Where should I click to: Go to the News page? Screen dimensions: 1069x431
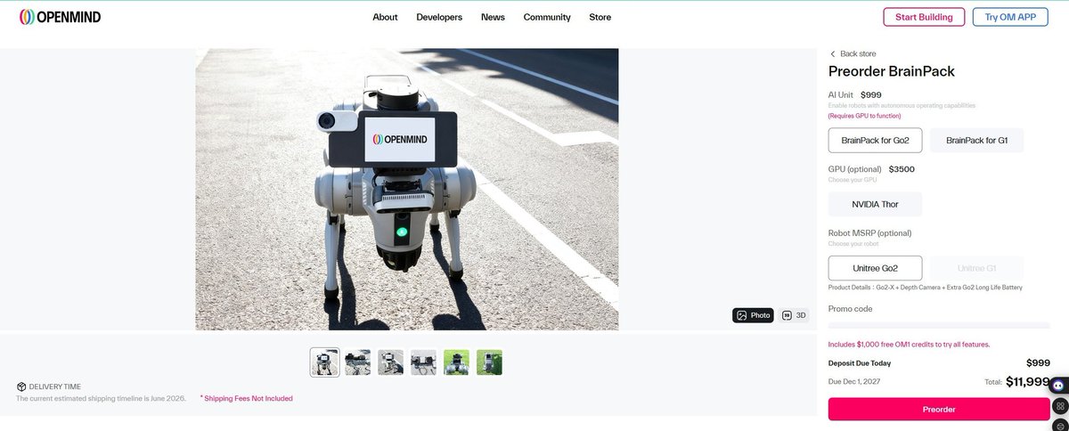[493, 17]
